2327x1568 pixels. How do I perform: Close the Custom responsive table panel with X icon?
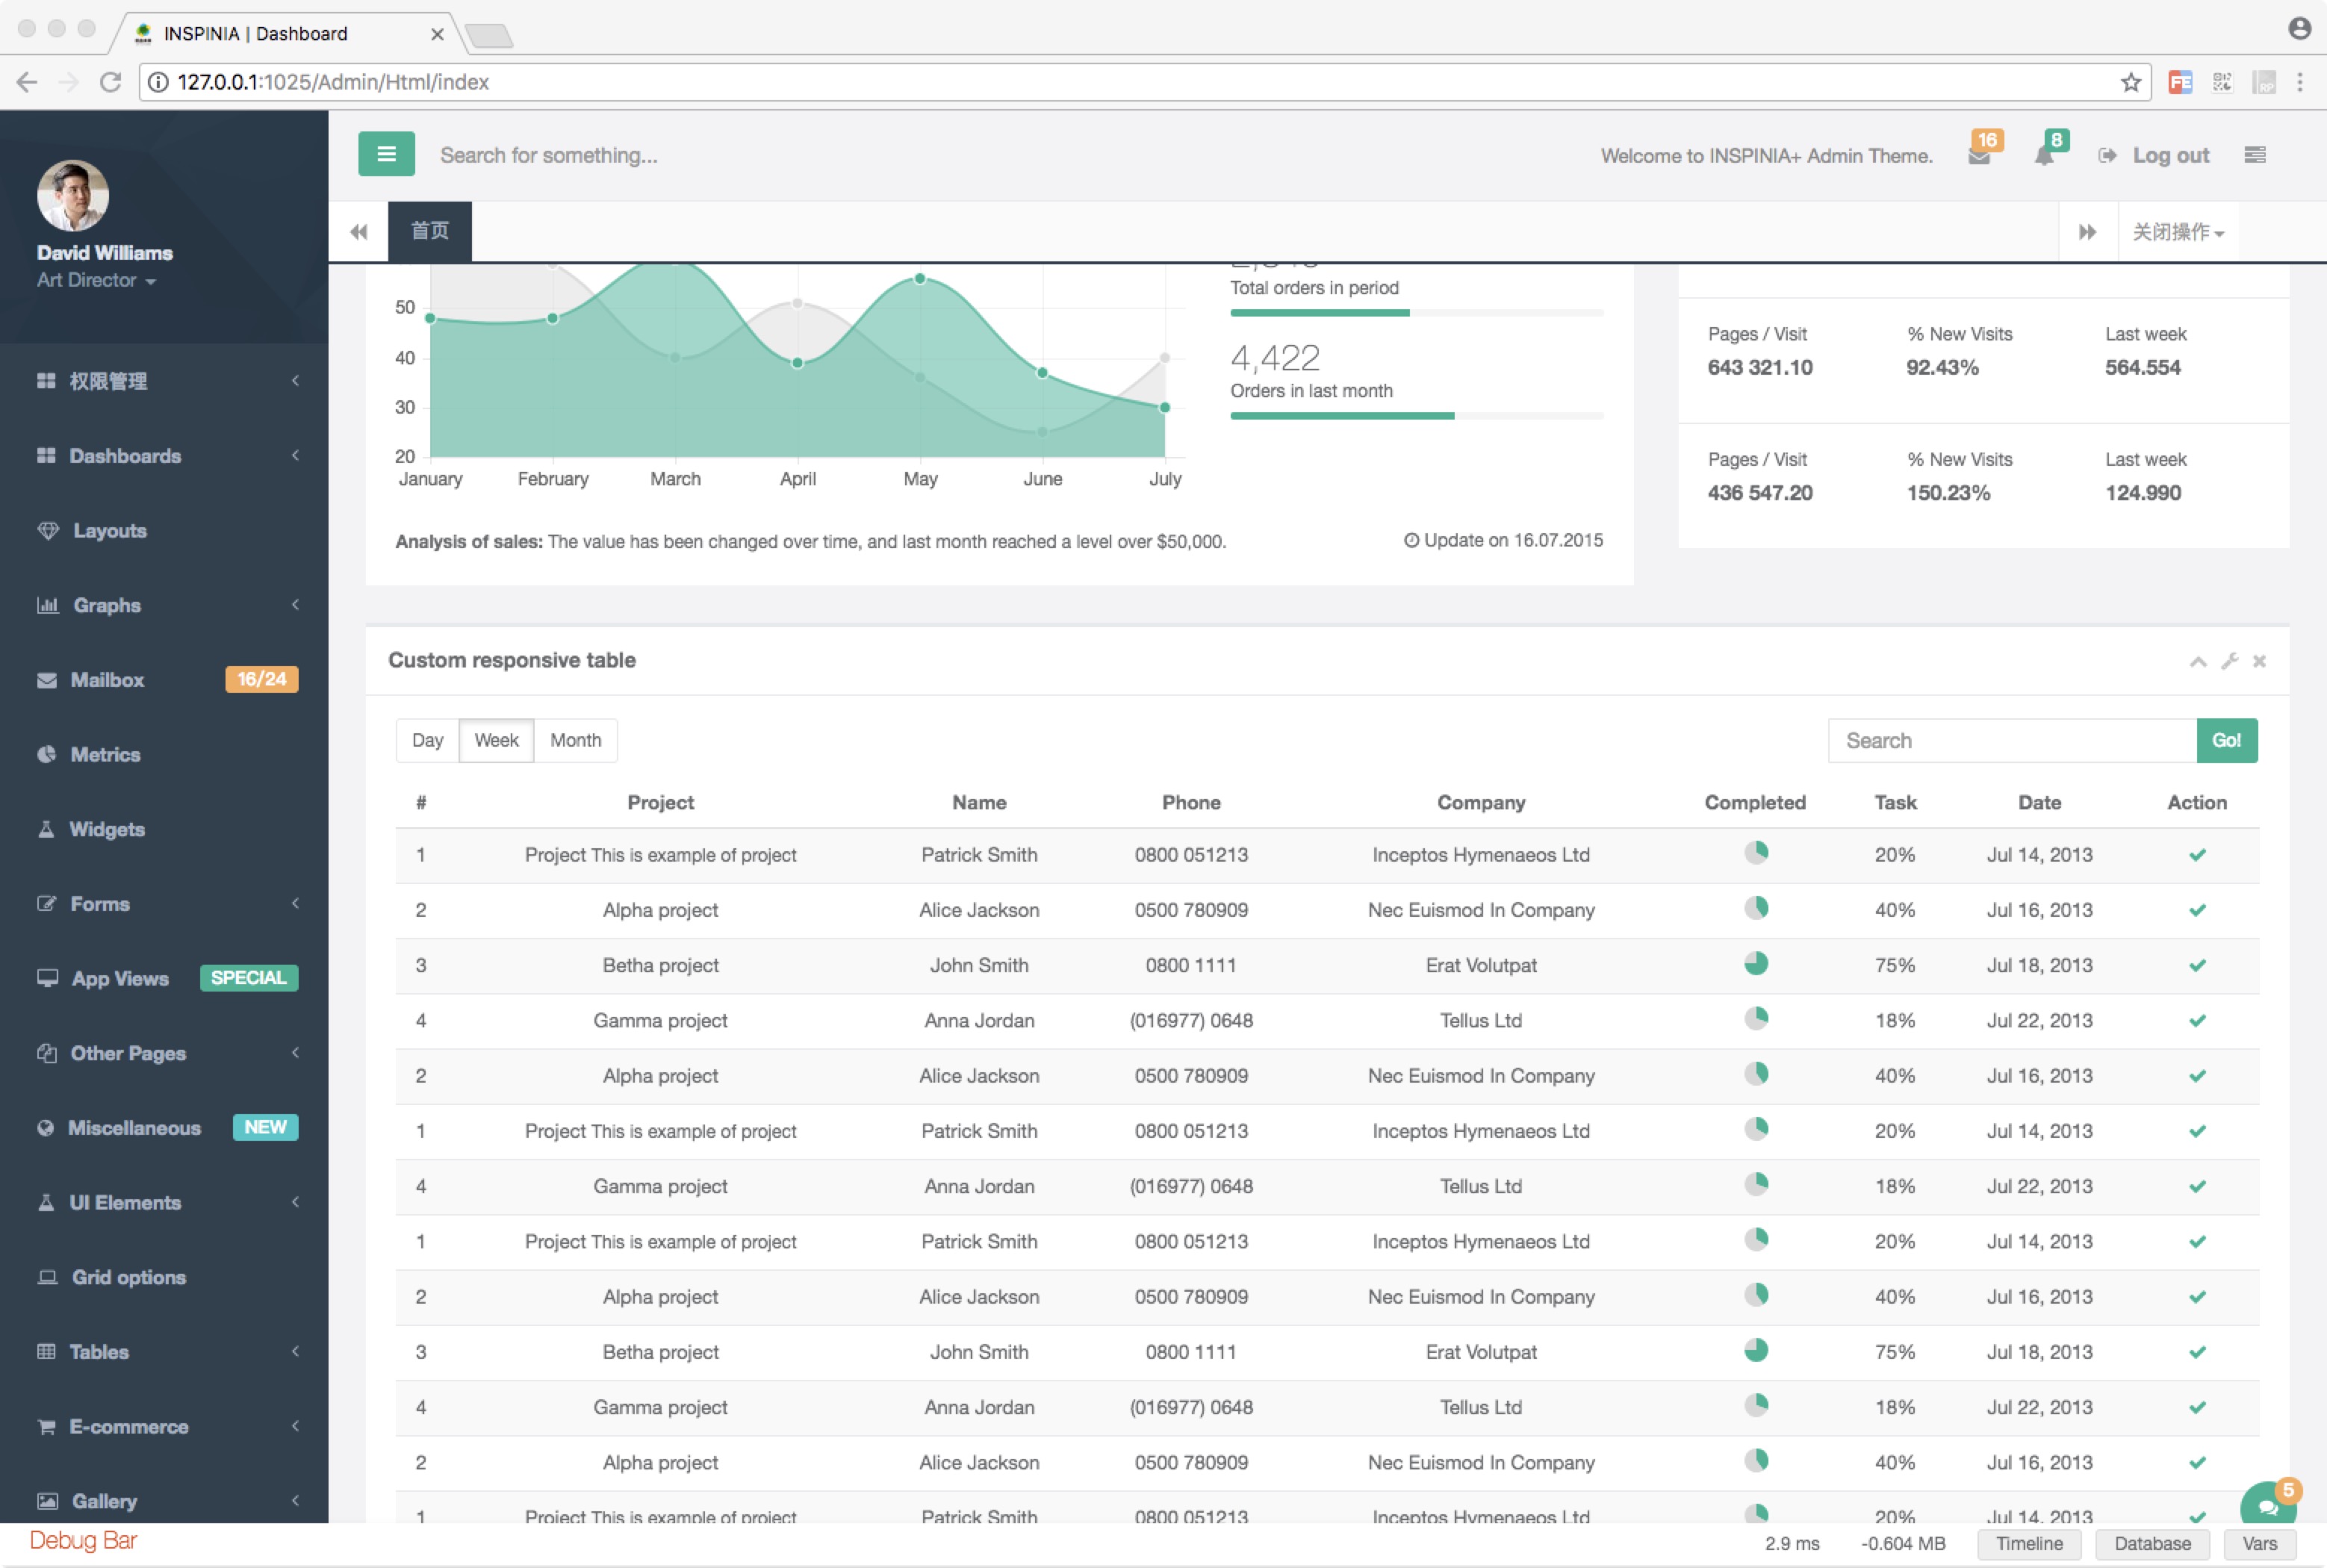2259,661
